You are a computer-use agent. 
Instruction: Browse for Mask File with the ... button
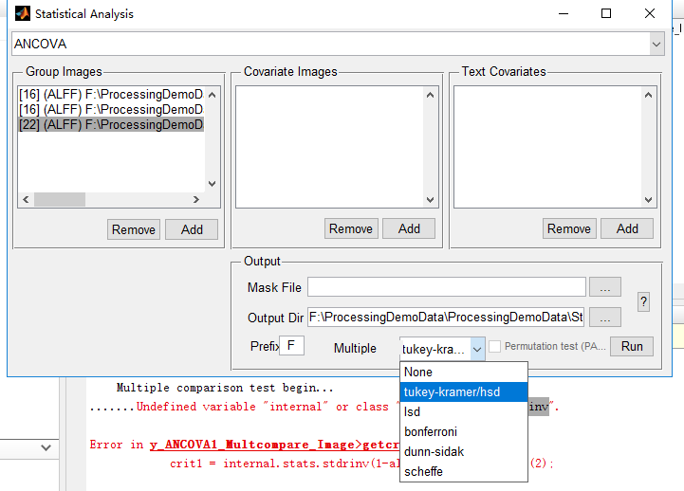[605, 286]
